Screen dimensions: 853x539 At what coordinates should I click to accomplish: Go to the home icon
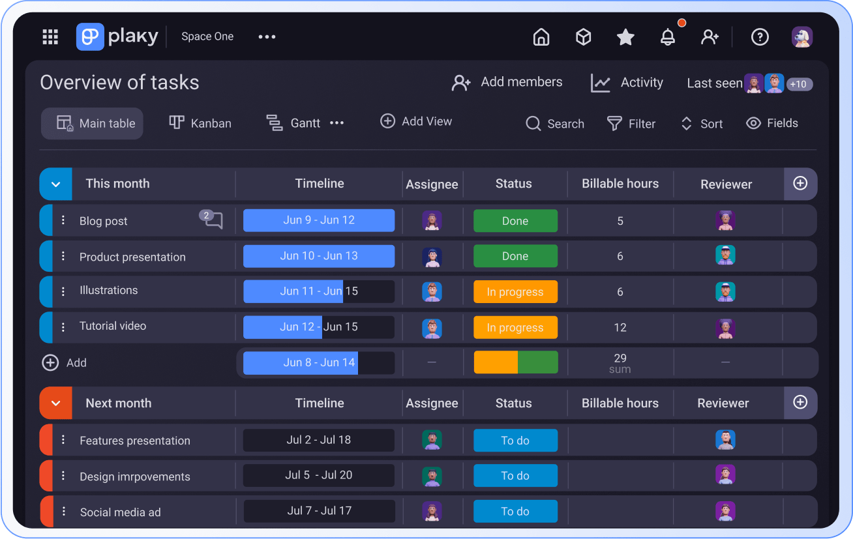point(541,37)
